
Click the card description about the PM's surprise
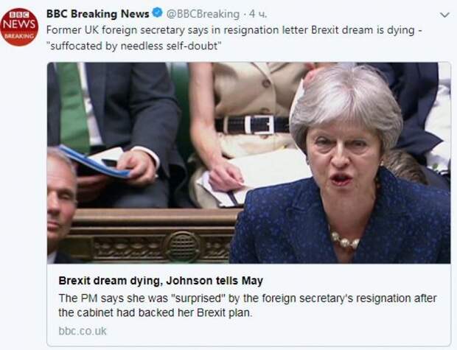(248, 305)
